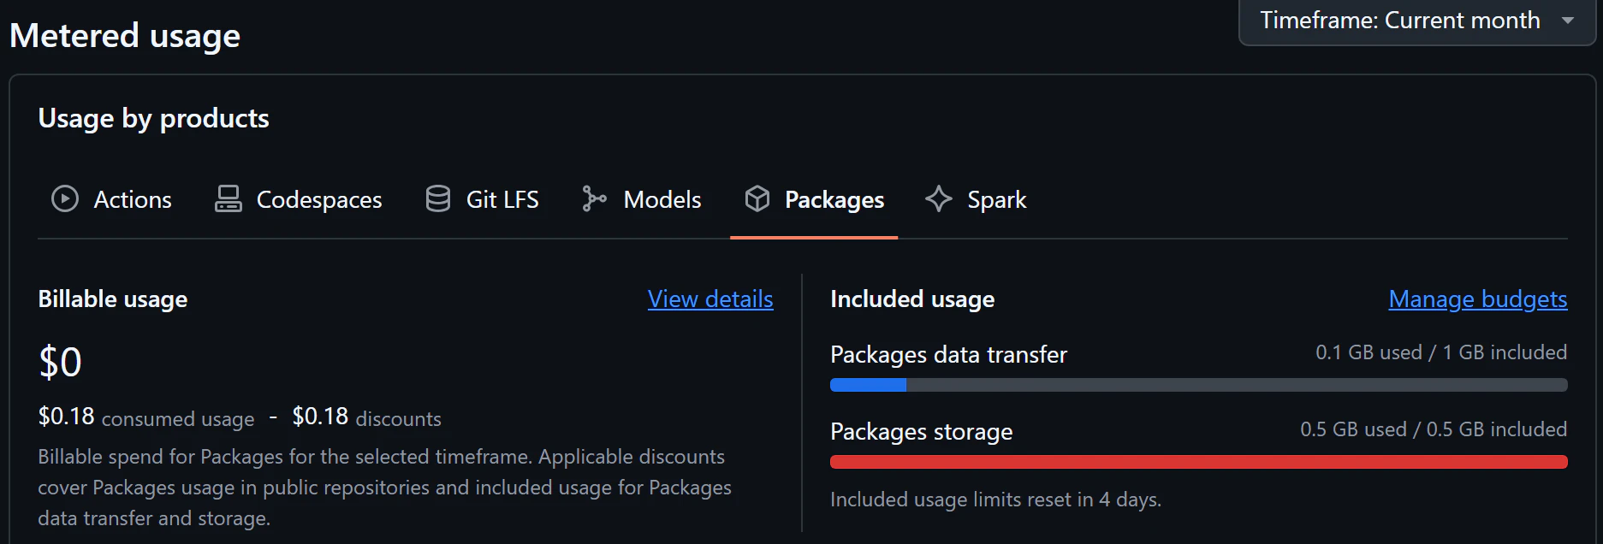Click the Spark sparkle icon
The height and width of the screenshot is (544, 1603).
(939, 198)
